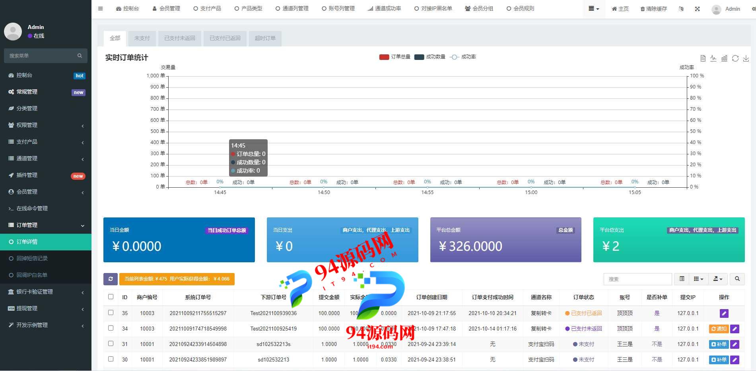Expand 通道管理 submenu in sidebar
The height and width of the screenshot is (371, 756).
46,158
